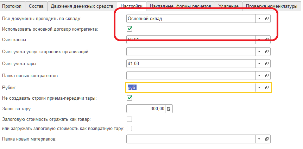Screen dimensions: 303x149
Task: Open dropdown for Счет учета тары
Action: pos(259,64)
